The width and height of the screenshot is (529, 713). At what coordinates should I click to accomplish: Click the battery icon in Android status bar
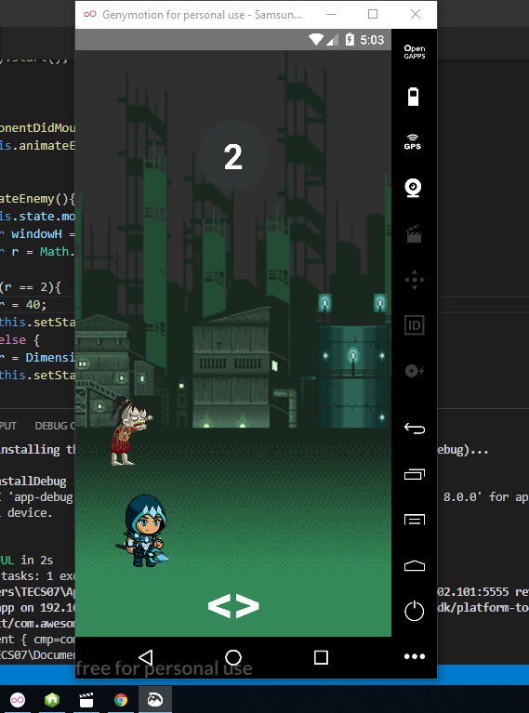(350, 40)
